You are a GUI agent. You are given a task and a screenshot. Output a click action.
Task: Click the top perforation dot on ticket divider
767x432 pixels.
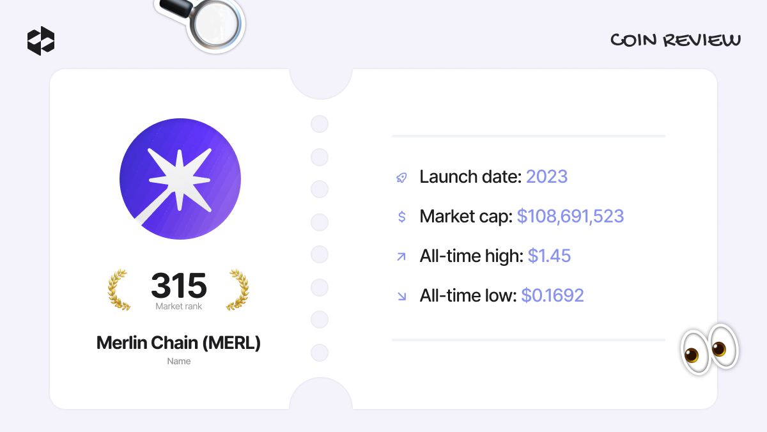pyautogui.click(x=320, y=124)
